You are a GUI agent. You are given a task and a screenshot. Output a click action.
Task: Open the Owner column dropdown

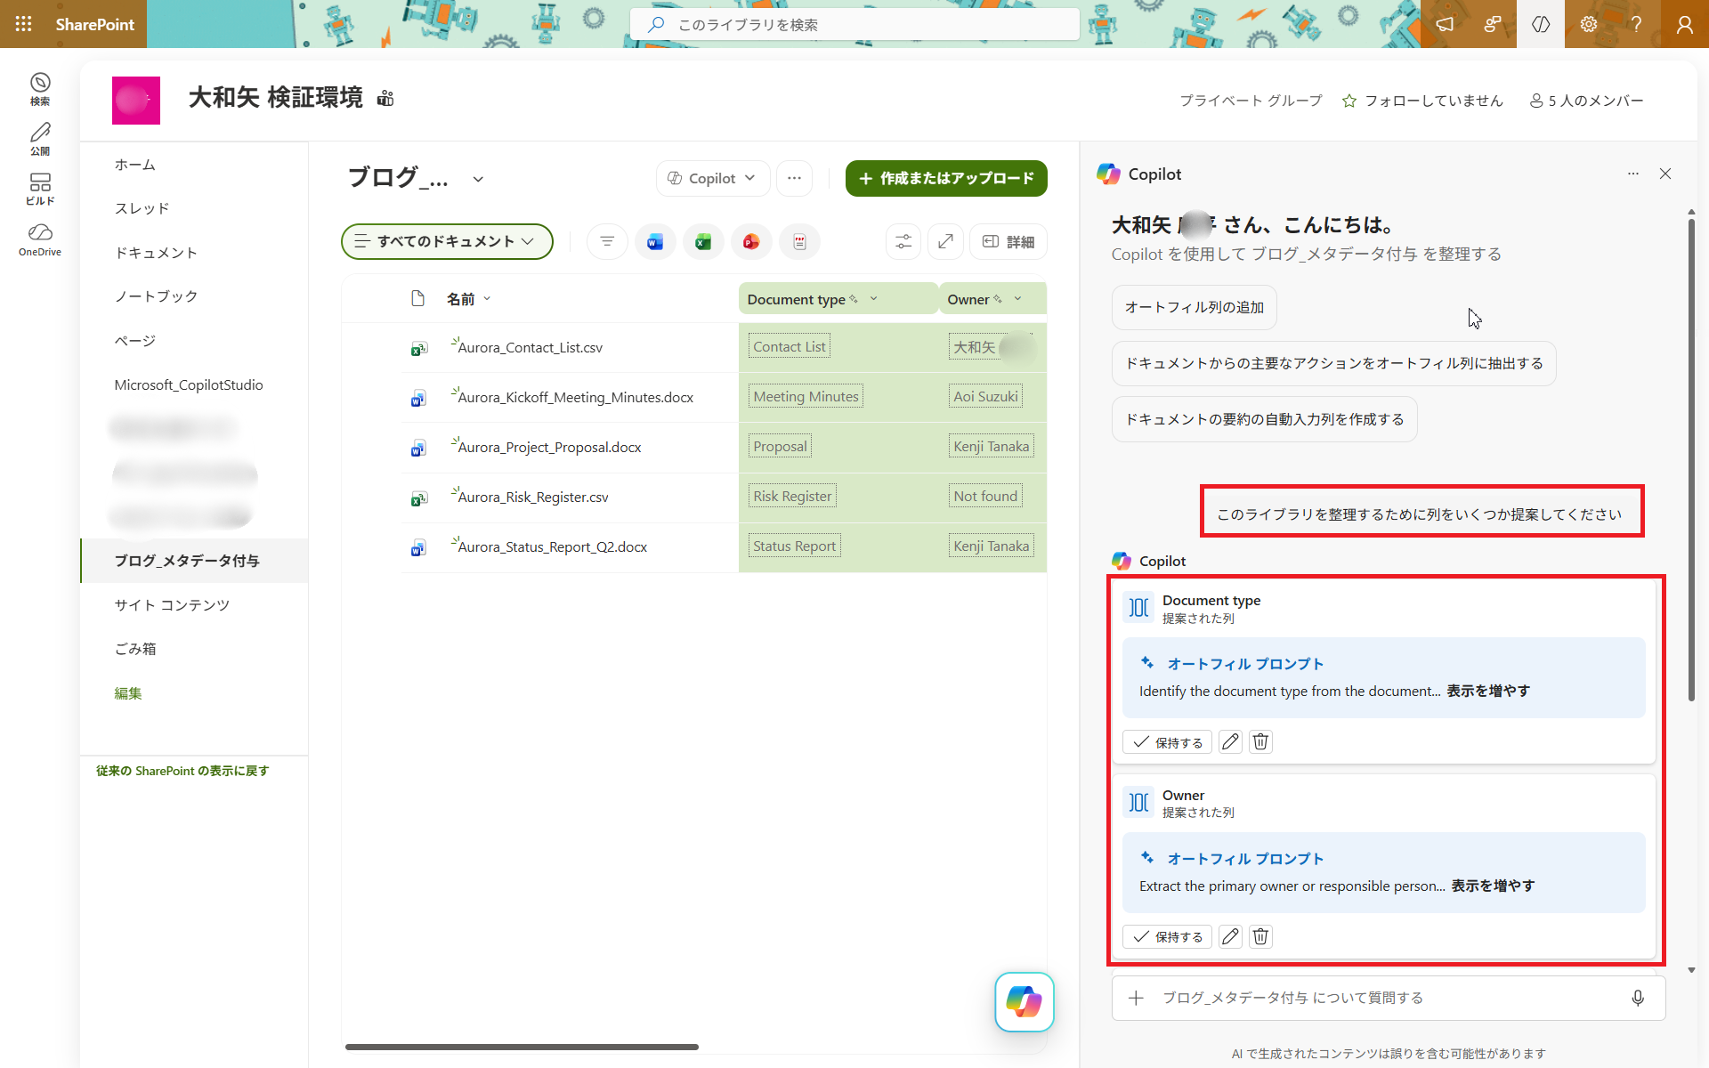click(x=1017, y=299)
